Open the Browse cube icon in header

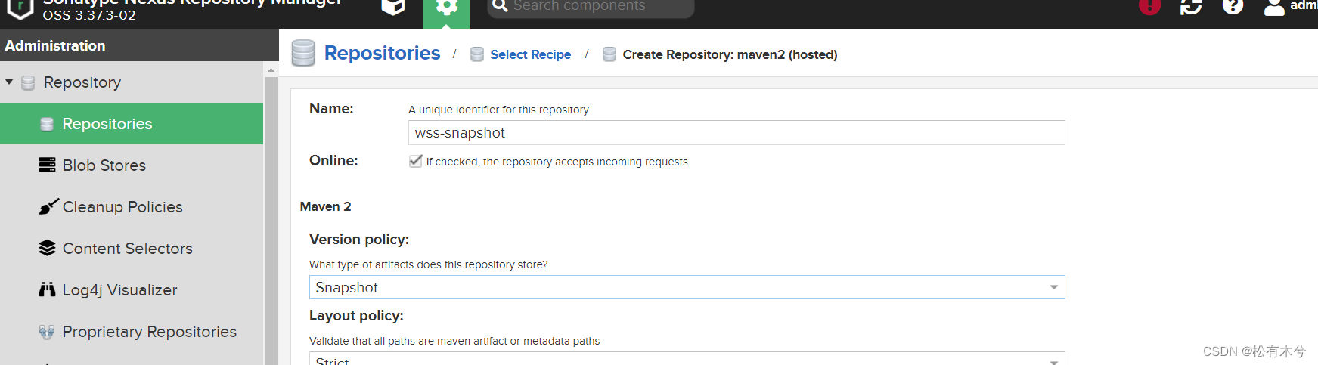tap(392, 7)
